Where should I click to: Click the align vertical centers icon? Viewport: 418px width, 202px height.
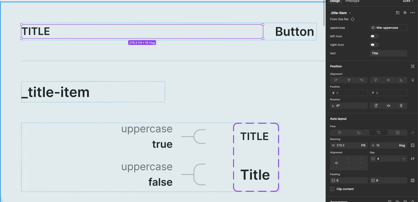click(388, 80)
